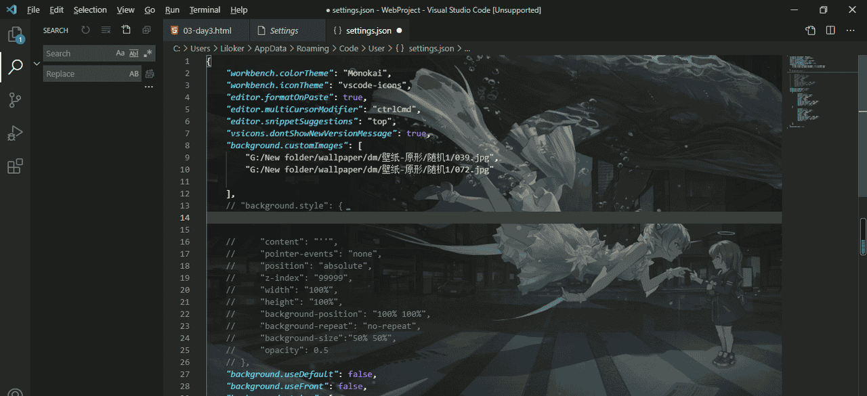Open the Terminal menu
Screen dimensions: 867x396
coord(205,10)
